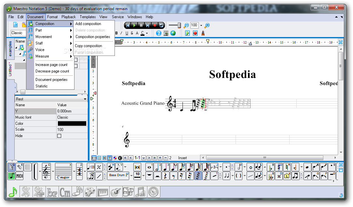Skip to end in the transport bar
This screenshot has width=353, height=207.
pyautogui.click(x=148, y=25)
